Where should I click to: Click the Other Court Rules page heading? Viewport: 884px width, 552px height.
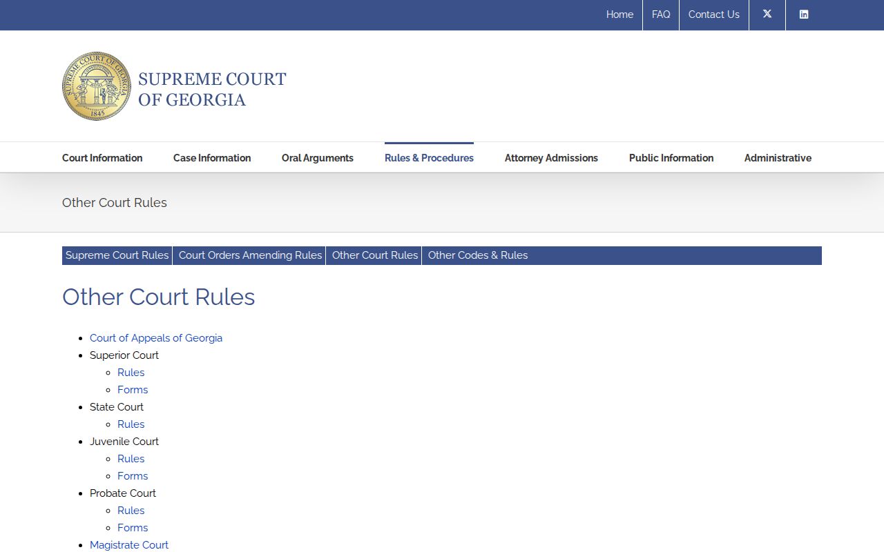tap(159, 297)
